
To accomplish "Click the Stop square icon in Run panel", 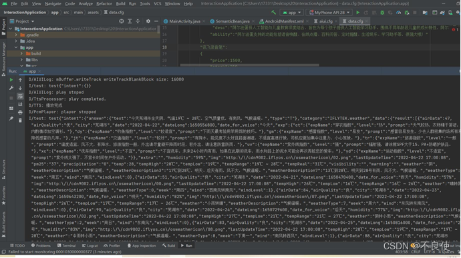I will tap(11, 98).
